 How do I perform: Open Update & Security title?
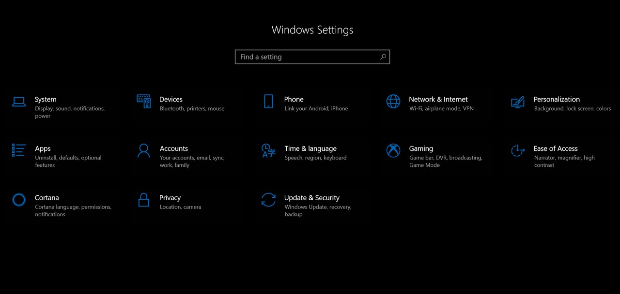(312, 198)
